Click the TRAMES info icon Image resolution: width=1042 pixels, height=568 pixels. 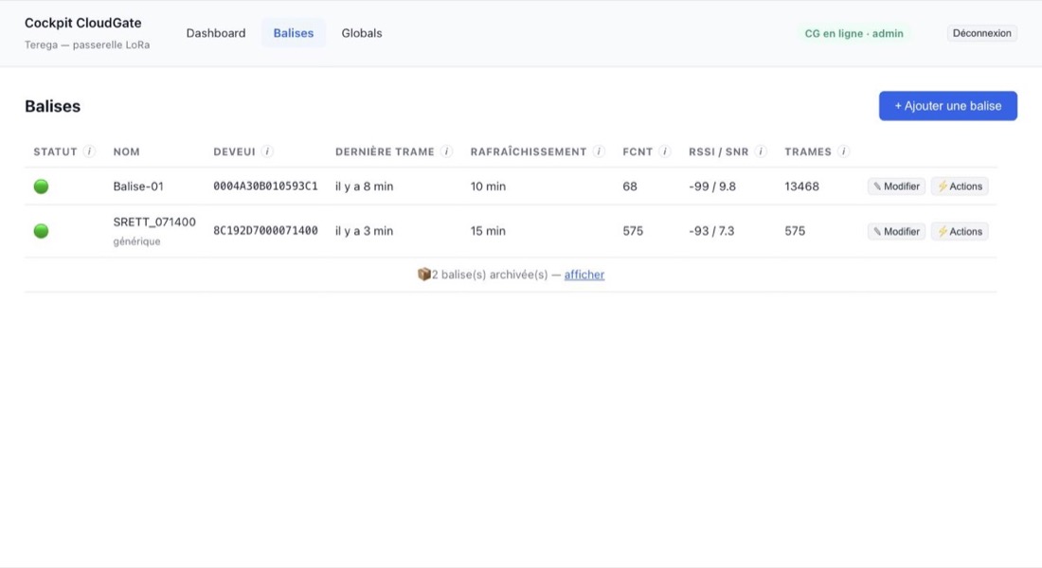(843, 151)
